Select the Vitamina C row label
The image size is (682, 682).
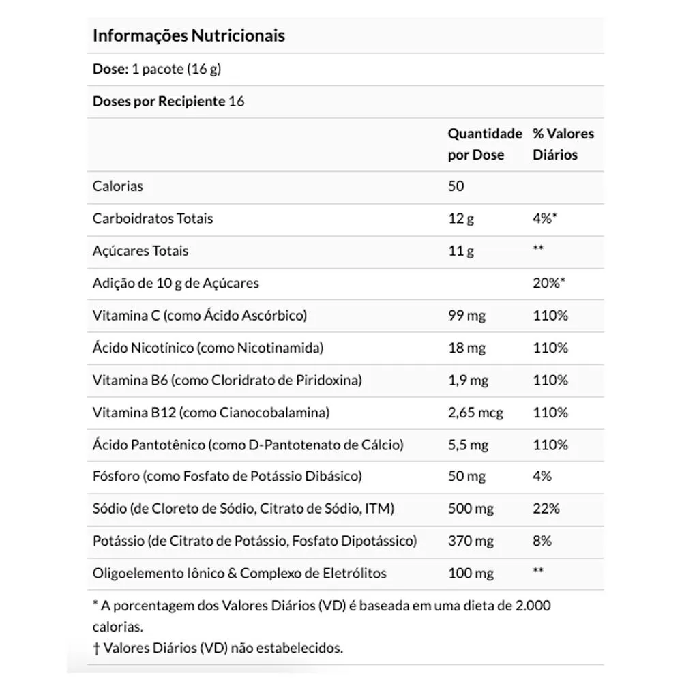pyautogui.click(x=200, y=315)
